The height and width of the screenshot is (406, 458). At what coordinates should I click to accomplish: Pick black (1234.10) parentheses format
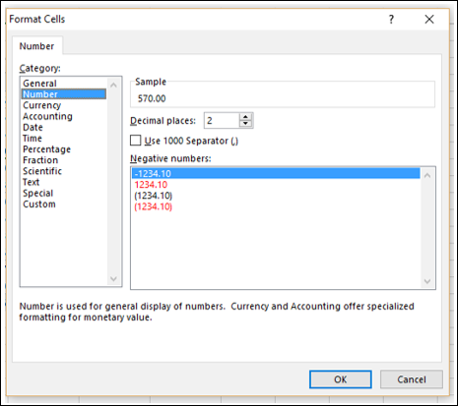click(153, 196)
